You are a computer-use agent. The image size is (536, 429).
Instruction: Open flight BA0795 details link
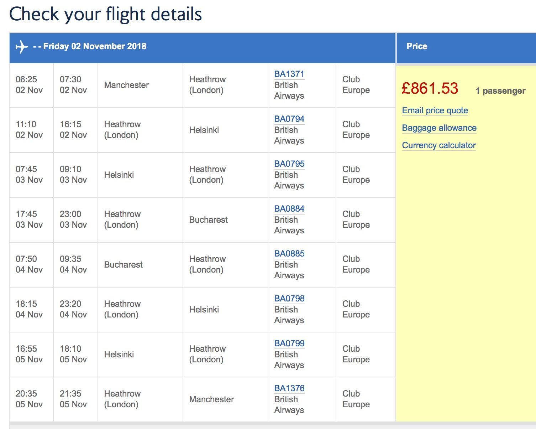point(289,164)
